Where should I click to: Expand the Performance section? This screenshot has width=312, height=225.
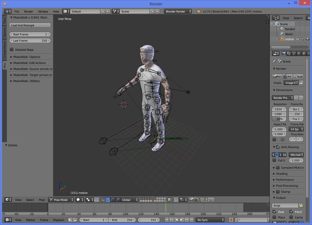(285, 180)
